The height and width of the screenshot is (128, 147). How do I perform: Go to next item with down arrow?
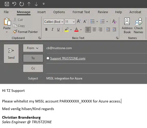36,4
